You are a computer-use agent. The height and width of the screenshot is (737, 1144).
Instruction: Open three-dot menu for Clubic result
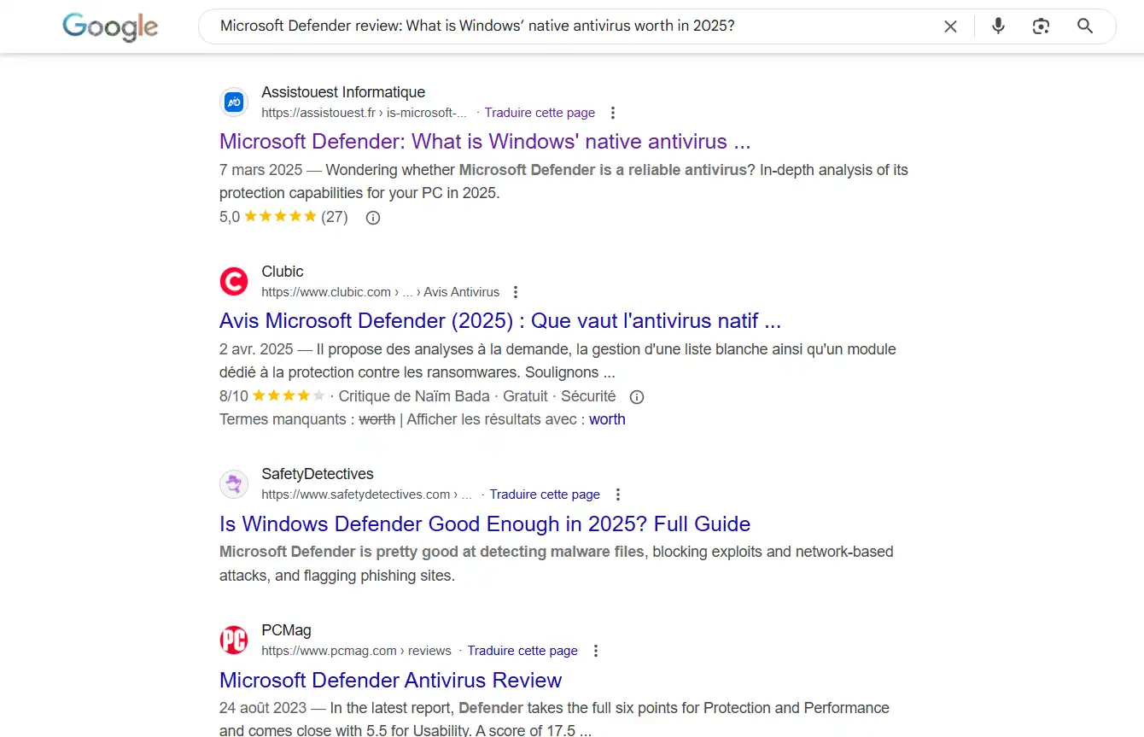(x=516, y=292)
